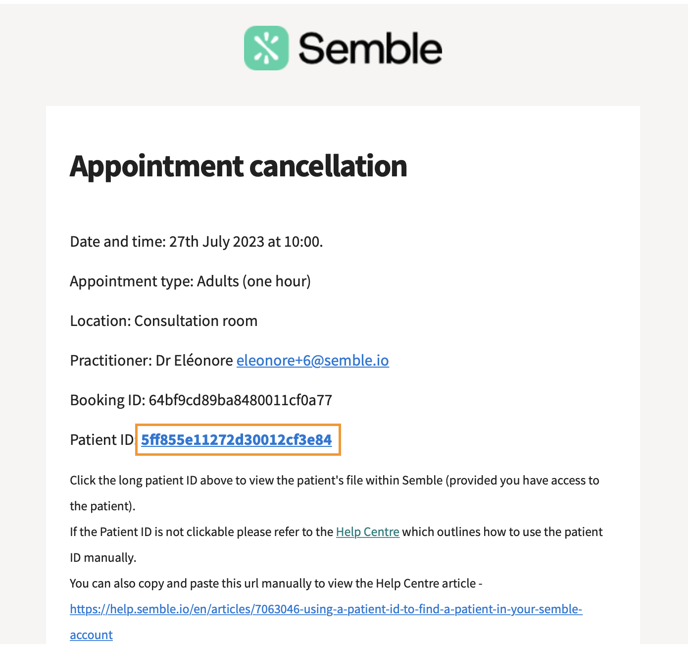The width and height of the screenshot is (697, 647).
Task: Open the eleonore+6@semble.io email link
Action: pos(313,360)
